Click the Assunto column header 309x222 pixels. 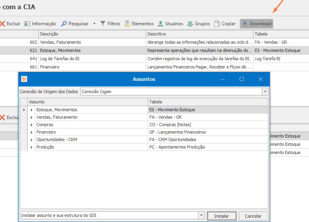point(87,102)
